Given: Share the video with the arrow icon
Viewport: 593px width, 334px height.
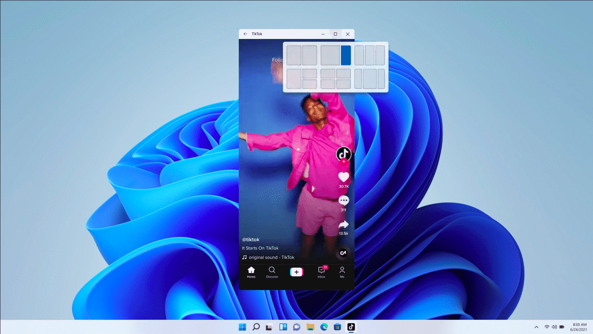Looking at the screenshot, I should [343, 225].
